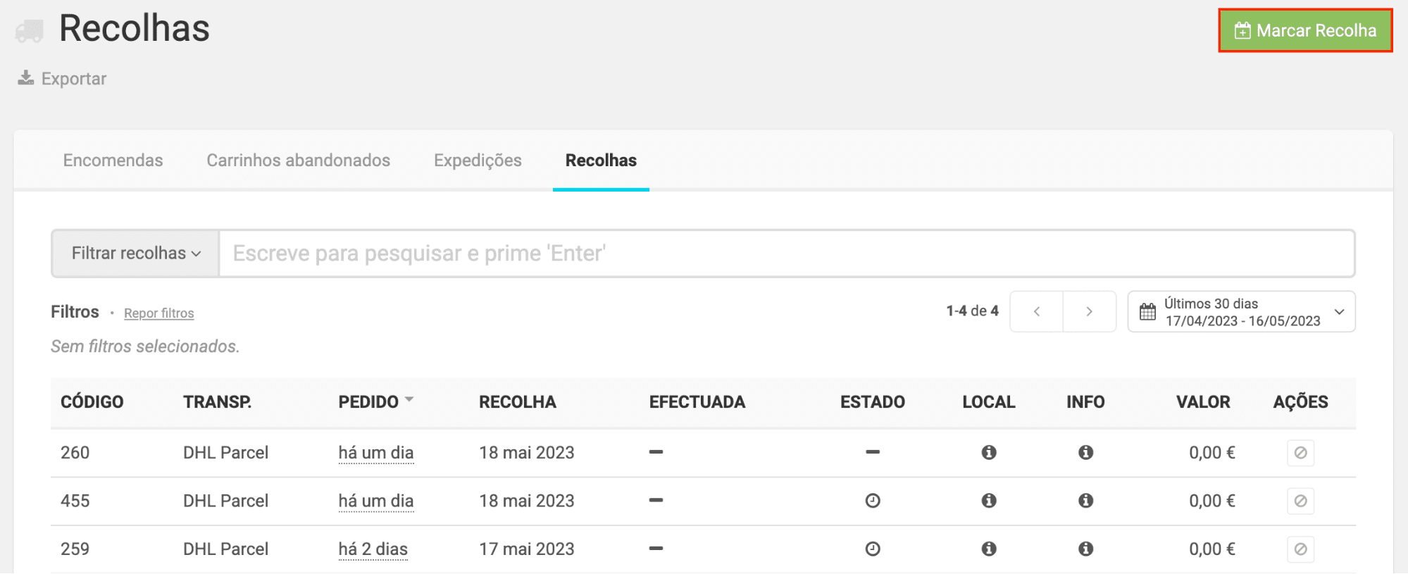Click the clock status icon for pickup 259
Viewport: 1408px width, 574px height.
tap(873, 549)
